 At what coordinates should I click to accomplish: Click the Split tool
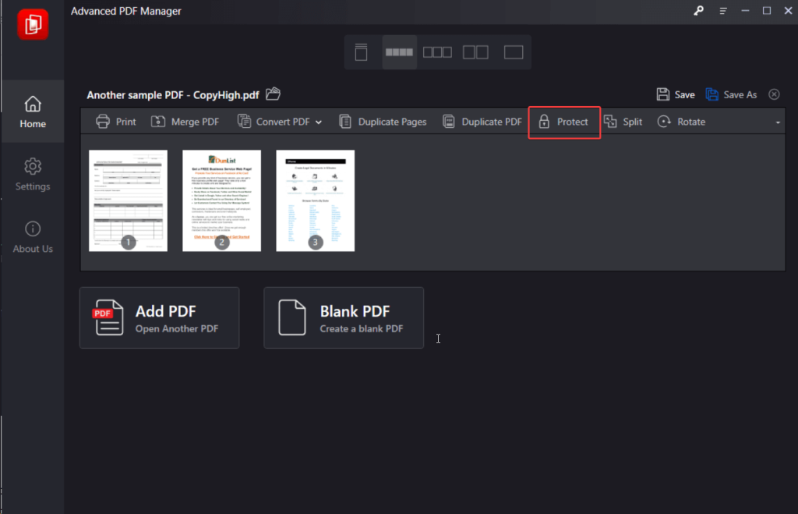(x=623, y=122)
